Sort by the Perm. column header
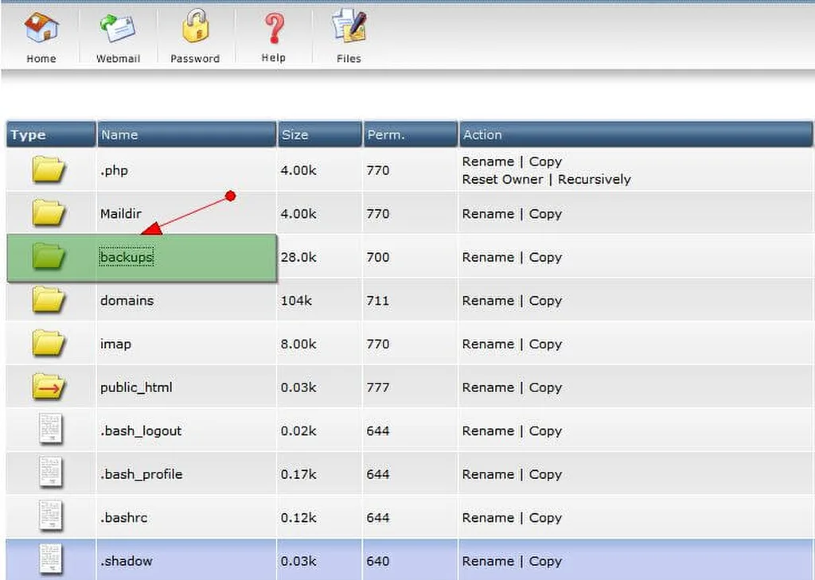Viewport: 815px width, 580px height. (x=411, y=134)
